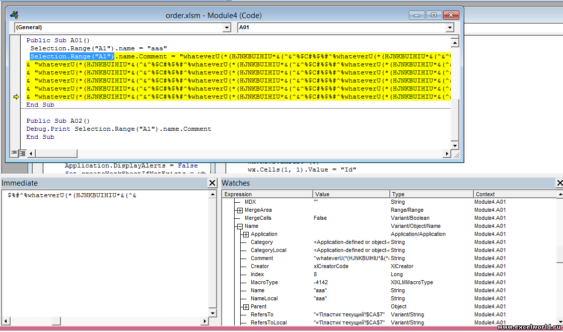Select the Index watch row
Viewport: 563px width, 332px height.
[389, 274]
